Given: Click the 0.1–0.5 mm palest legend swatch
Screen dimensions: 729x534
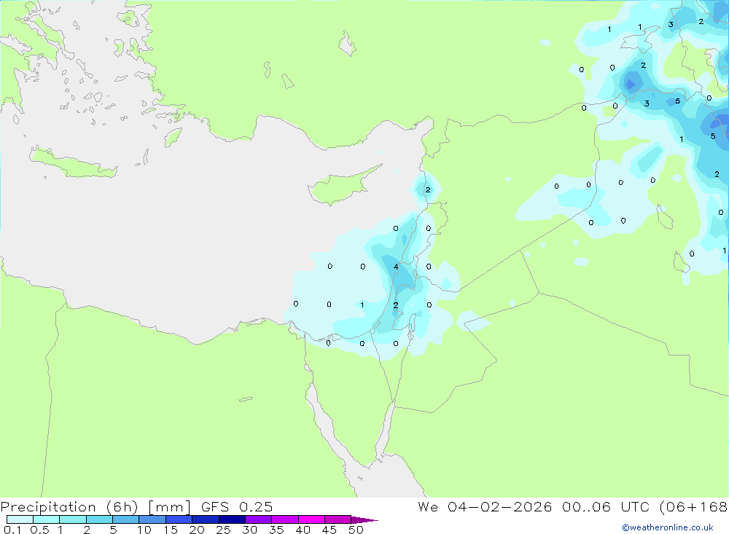Looking at the screenshot, I should click(x=20, y=519).
